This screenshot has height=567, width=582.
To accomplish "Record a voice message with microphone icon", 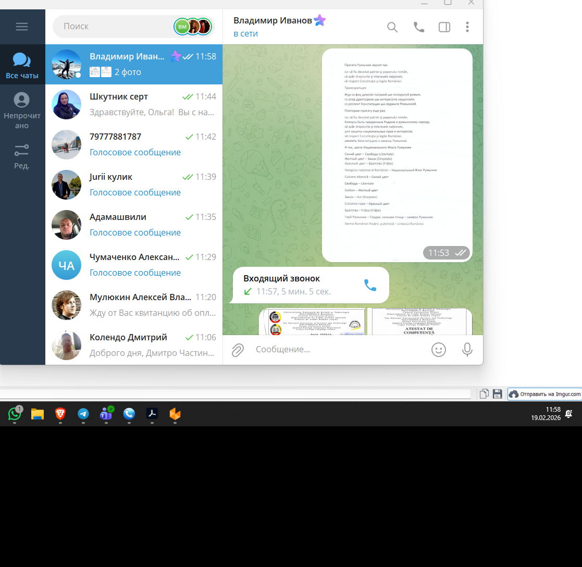I will pyautogui.click(x=467, y=350).
